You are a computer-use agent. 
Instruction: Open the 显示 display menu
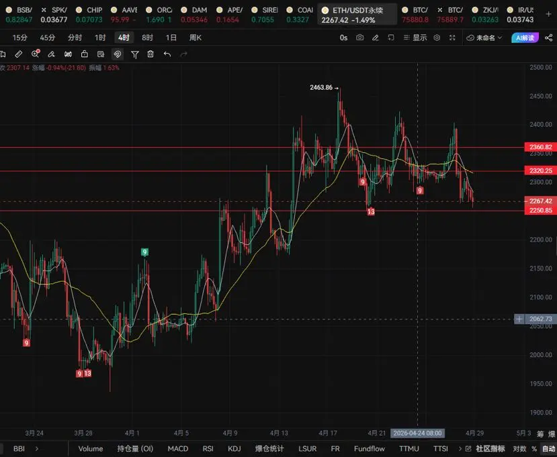tap(415, 38)
